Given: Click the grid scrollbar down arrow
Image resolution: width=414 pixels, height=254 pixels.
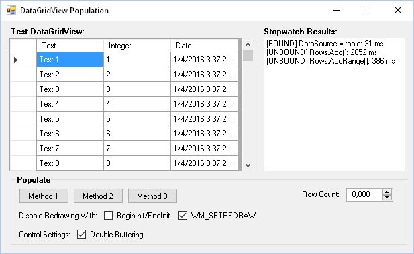Looking at the screenshot, I should point(248,165).
